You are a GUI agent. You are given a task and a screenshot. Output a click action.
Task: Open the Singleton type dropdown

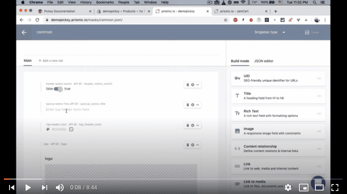(269, 32)
